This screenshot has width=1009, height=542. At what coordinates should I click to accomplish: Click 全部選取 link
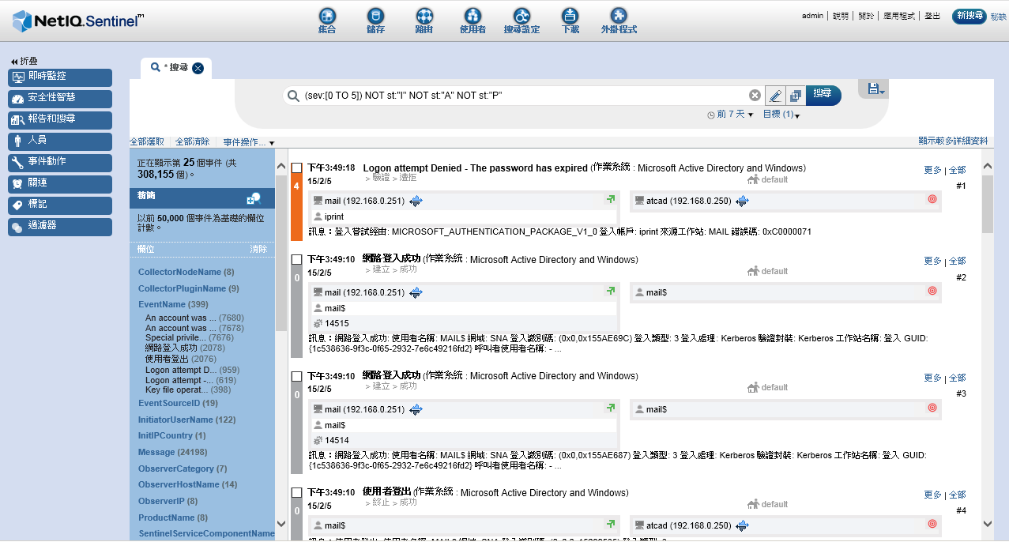coord(147,141)
